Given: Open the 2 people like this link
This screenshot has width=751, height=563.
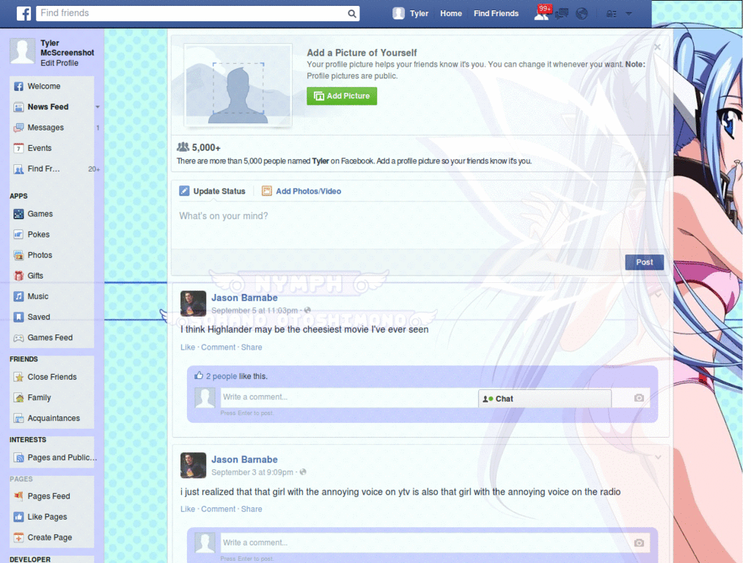Looking at the screenshot, I should (221, 376).
